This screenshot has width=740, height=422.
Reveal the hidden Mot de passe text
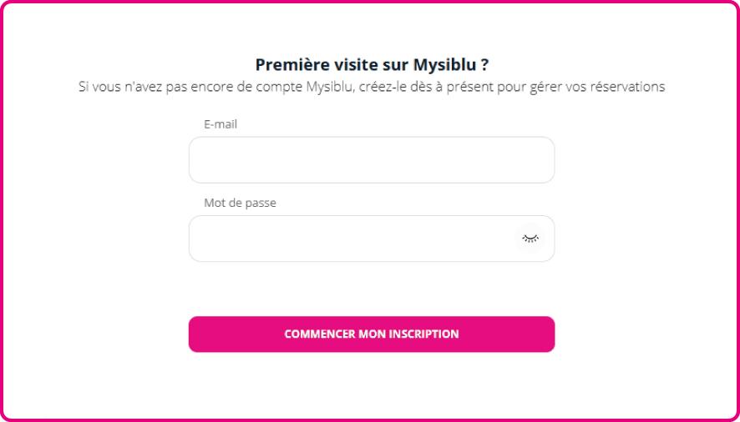pyautogui.click(x=530, y=239)
